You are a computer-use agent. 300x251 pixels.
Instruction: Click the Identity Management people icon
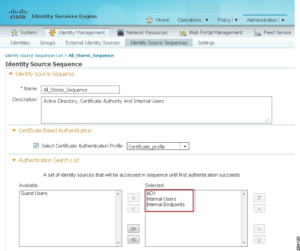[52, 32]
